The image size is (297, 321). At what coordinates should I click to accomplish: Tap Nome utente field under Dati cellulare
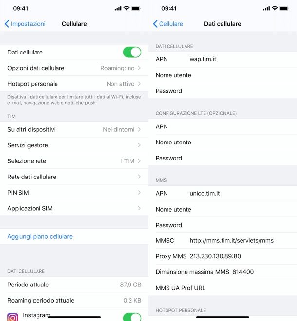pyautogui.click(x=223, y=75)
